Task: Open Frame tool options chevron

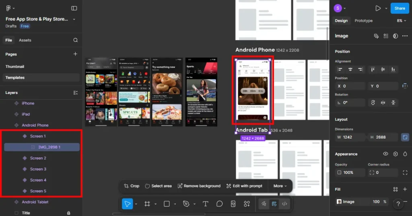Action: click(x=155, y=204)
